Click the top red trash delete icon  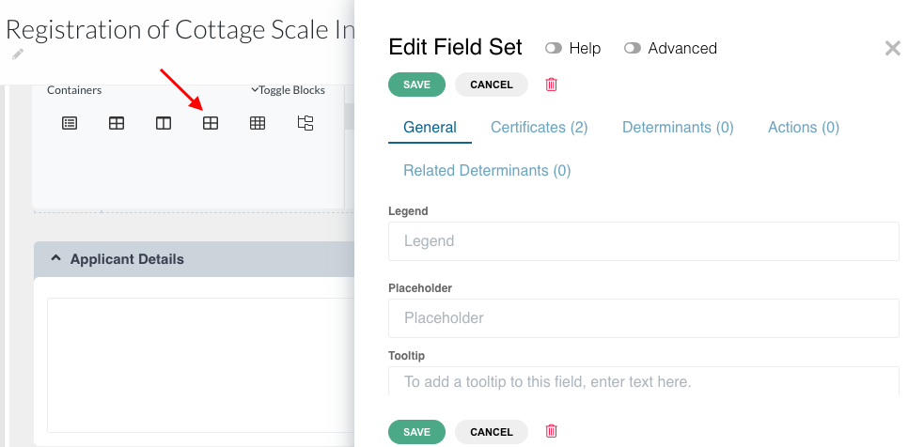pyautogui.click(x=551, y=85)
